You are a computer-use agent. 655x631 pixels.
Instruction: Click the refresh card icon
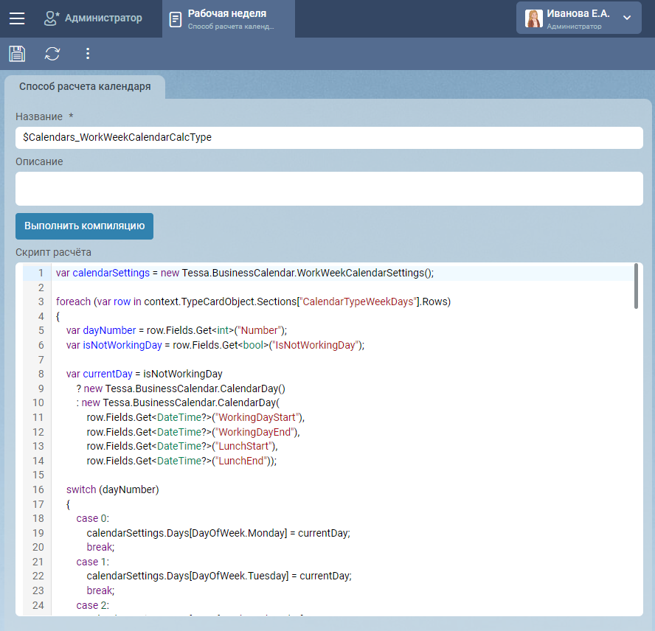[x=52, y=53]
